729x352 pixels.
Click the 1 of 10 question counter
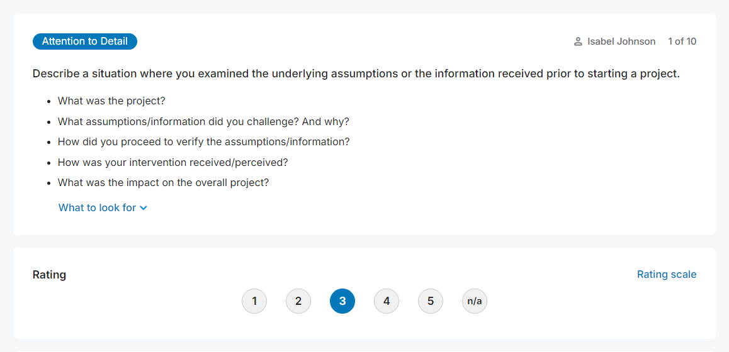click(x=682, y=41)
